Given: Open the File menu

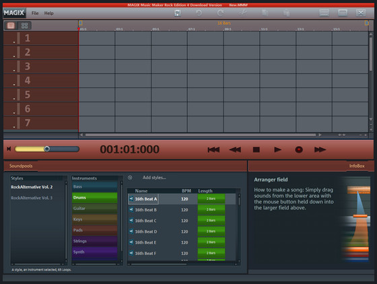Looking at the screenshot, I should 35,13.
